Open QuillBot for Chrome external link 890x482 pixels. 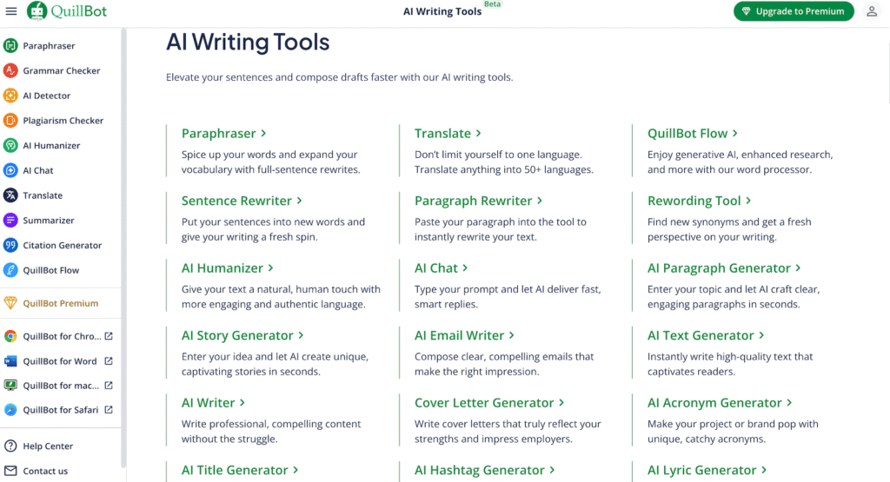point(109,336)
